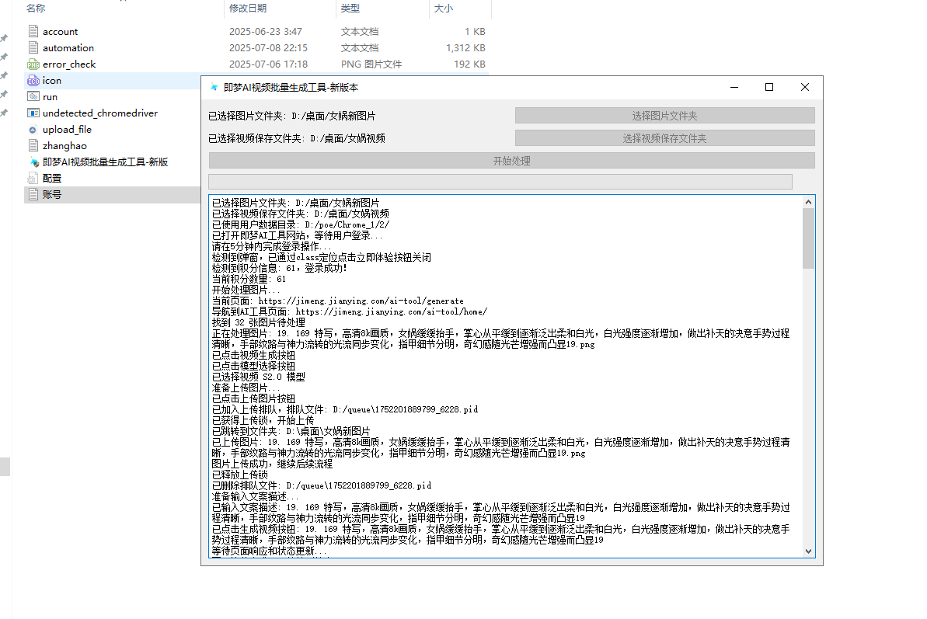The image size is (927, 619).
Task: Click the progress bar below 开始处理
Action: 500,182
